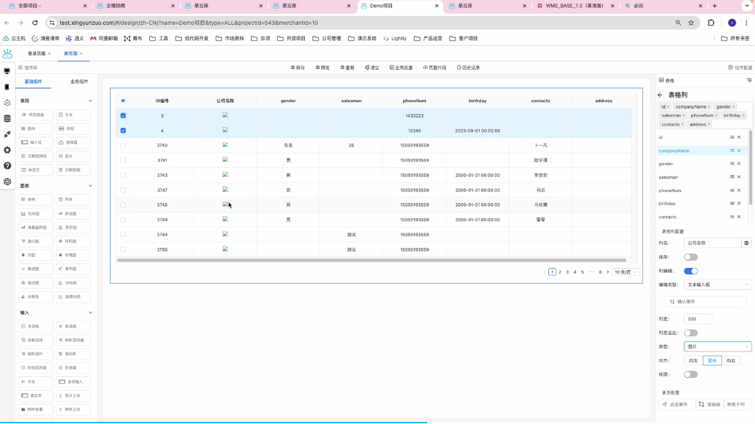Click the mobile device icon in sidebar
The image size is (755, 424).
click(7, 86)
